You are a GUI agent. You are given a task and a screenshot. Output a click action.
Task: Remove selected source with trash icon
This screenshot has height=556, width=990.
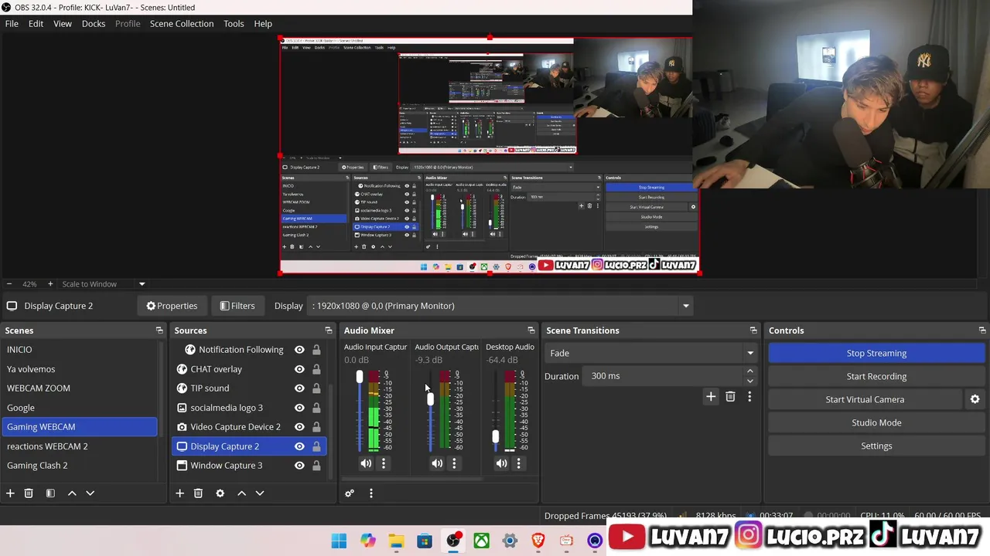(198, 493)
